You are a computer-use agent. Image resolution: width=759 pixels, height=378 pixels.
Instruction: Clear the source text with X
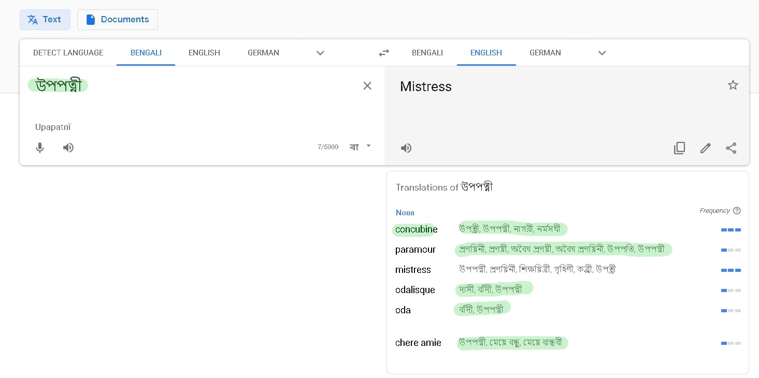[367, 86]
